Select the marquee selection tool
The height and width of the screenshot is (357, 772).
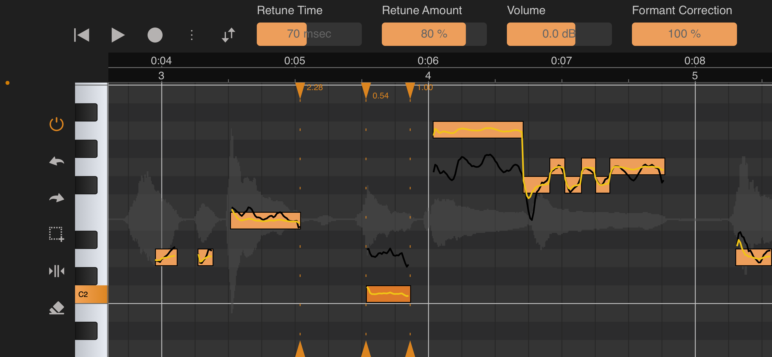[x=56, y=234]
